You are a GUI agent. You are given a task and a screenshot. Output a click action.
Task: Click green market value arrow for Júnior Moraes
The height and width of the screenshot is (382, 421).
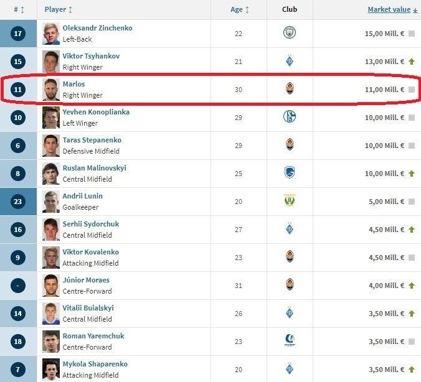[x=411, y=286]
